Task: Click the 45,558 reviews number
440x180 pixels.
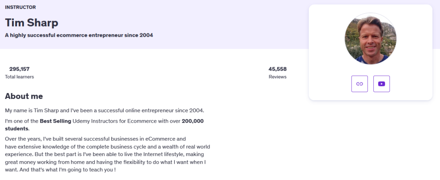Action: pyautogui.click(x=278, y=69)
